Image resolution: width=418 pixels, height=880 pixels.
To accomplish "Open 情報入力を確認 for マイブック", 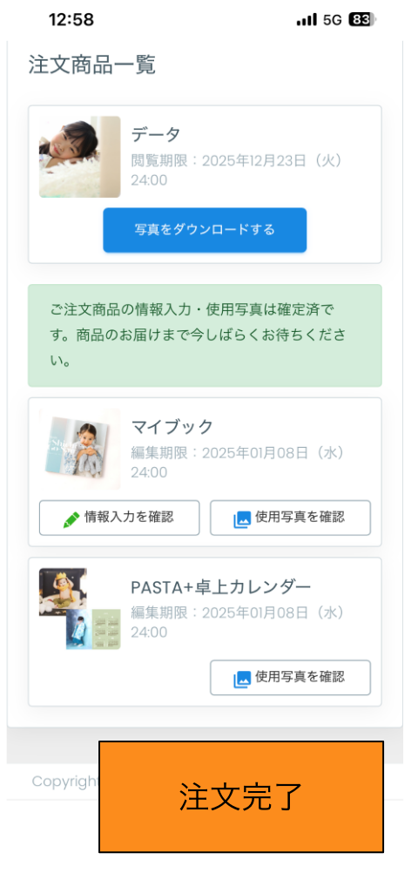I will pos(119,518).
